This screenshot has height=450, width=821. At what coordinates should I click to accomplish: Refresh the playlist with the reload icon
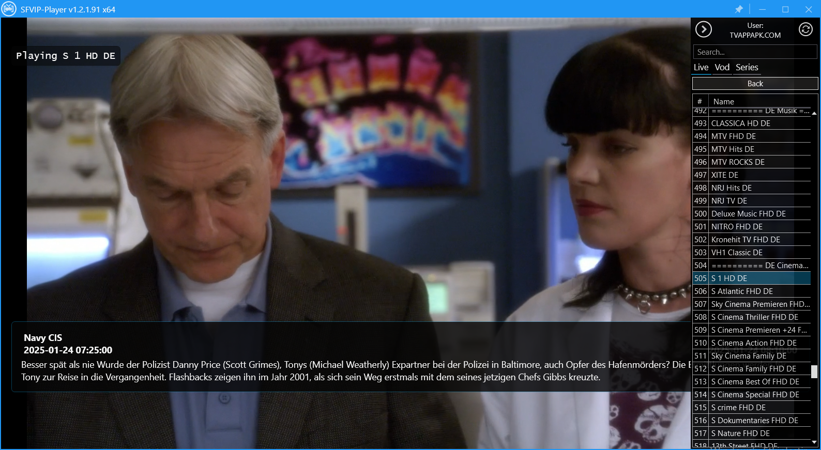(x=805, y=29)
